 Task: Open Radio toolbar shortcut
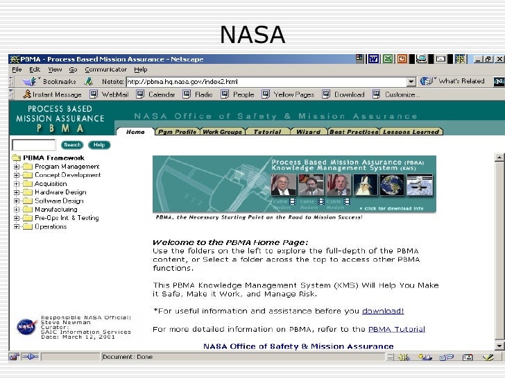[x=198, y=94]
